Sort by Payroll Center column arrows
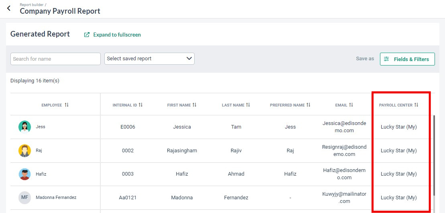Screen dimensions: 445x213 point(417,105)
